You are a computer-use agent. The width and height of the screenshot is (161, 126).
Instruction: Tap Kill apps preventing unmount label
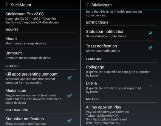pyautogui.click(x=31, y=74)
